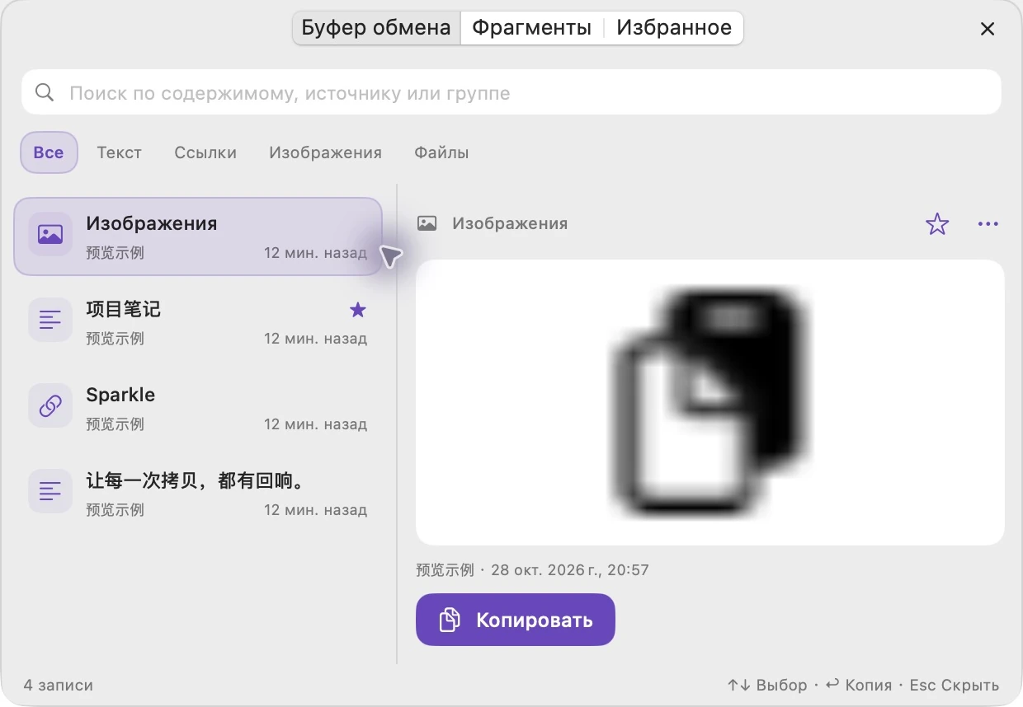Switch to the Буфер обмена tab
The height and width of the screenshot is (707, 1023).
tap(376, 28)
